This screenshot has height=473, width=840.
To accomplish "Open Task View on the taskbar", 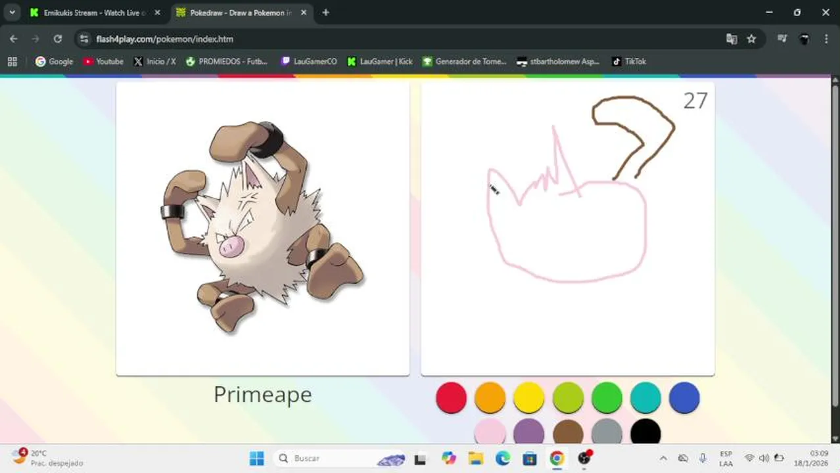I will pyautogui.click(x=420, y=458).
